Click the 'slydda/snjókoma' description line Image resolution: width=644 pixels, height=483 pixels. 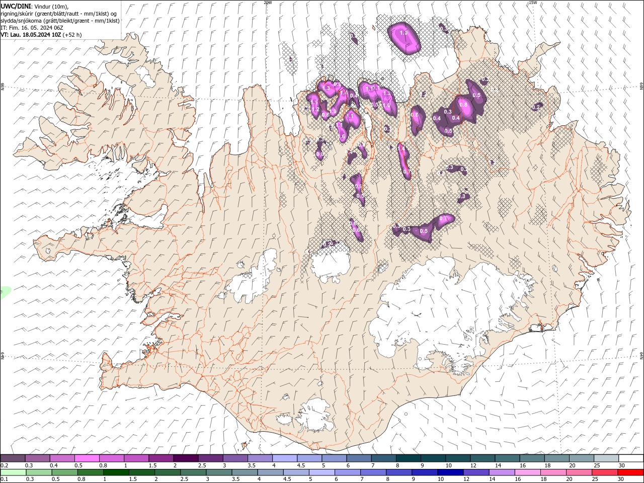pos(60,21)
